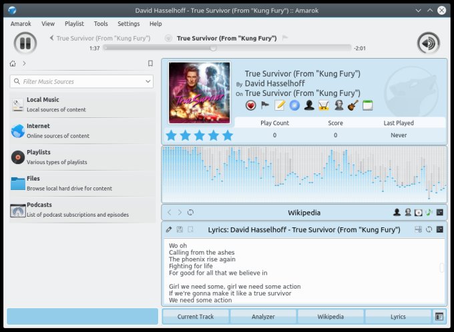Click the spectrum Analyzer visualization

click(304, 174)
